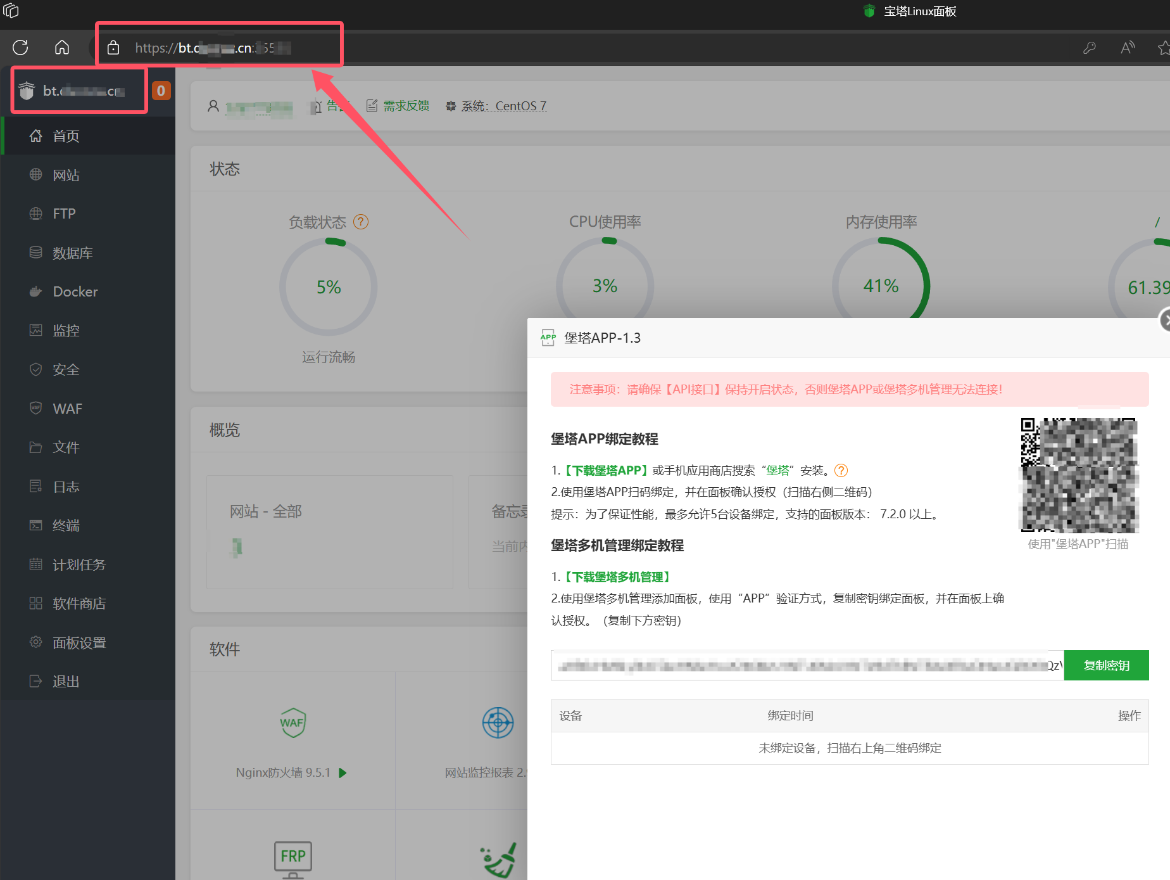Screen dimensions: 1170x880
Task: Click the blurred key input field
Action: 807,665
